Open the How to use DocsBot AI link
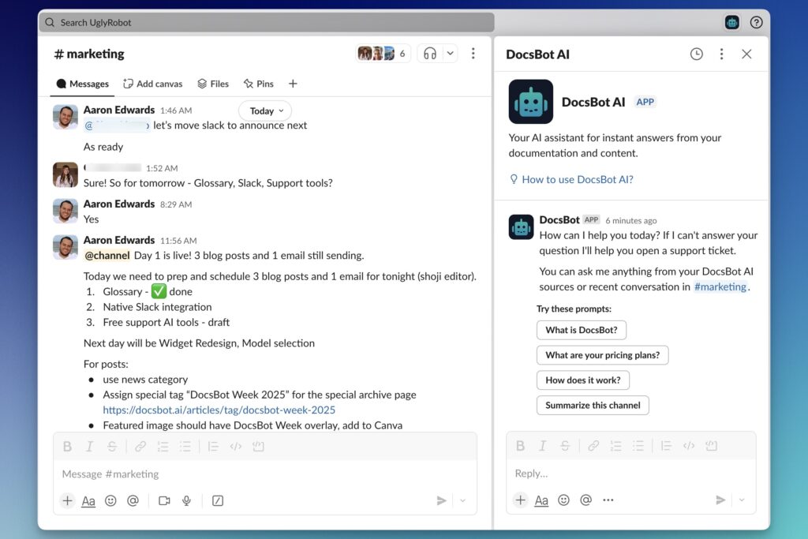Viewport: 808px width, 539px height. point(577,179)
